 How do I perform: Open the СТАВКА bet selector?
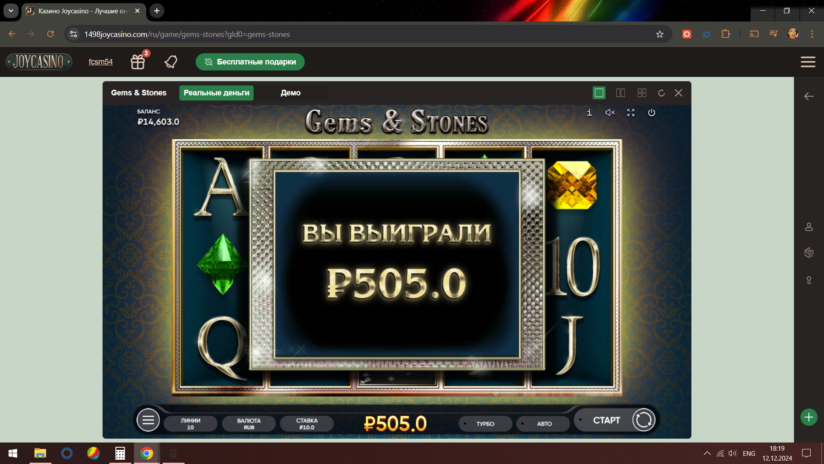click(307, 424)
